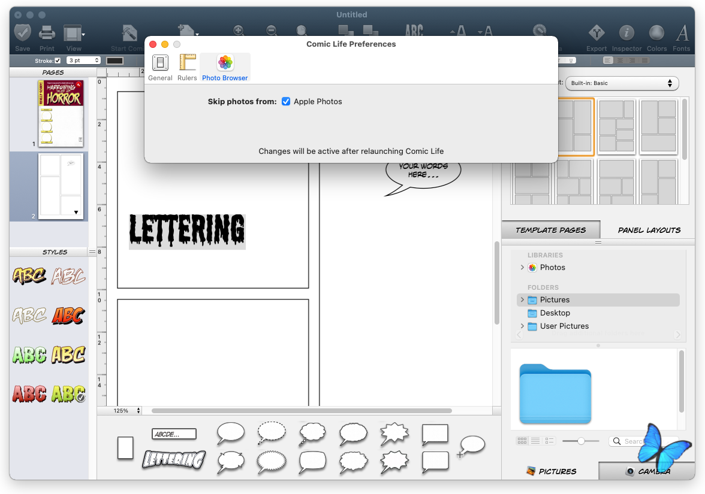This screenshot has height=494, width=705.
Task: Select page 2 thumbnail in Pages panel
Action: click(x=61, y=186)
